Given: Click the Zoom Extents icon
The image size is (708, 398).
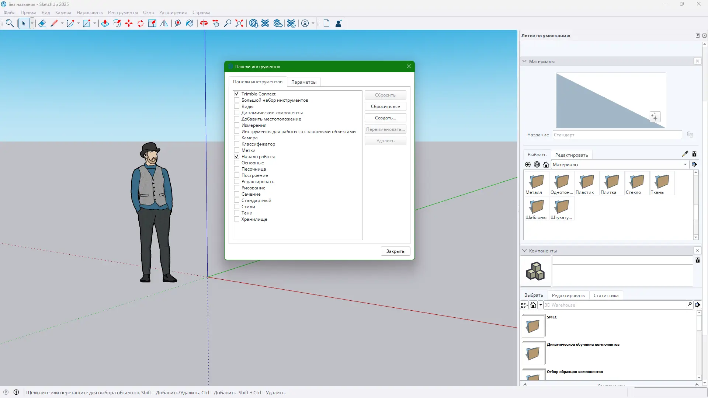Looking at the screenshot, I should pyautogui.click(x=239, y=24).
